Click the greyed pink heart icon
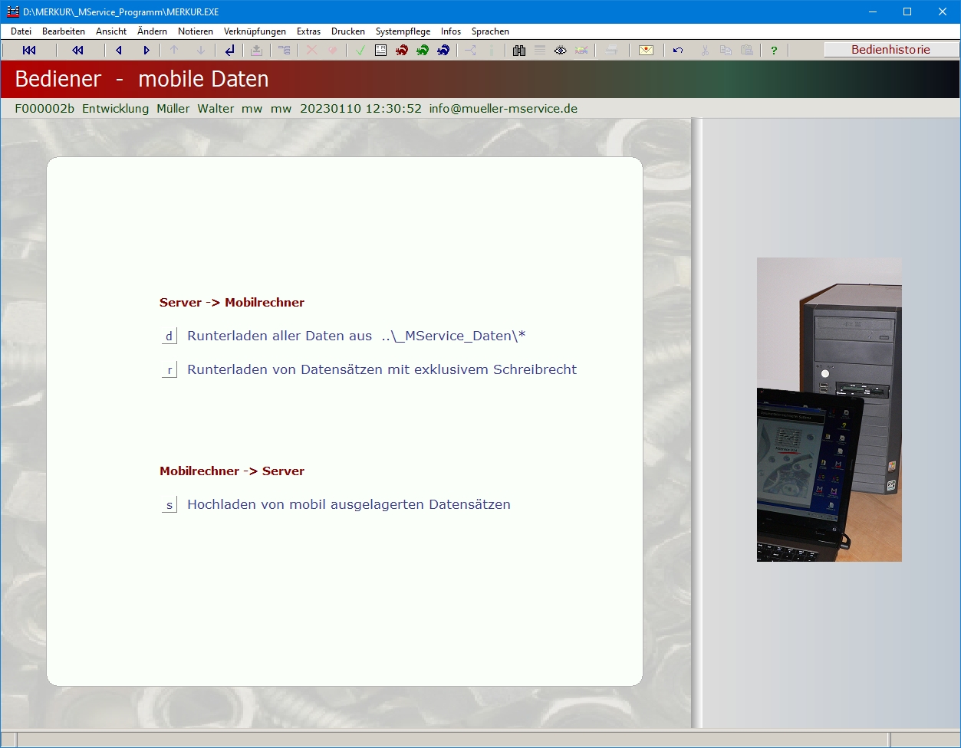 (332, 51)
